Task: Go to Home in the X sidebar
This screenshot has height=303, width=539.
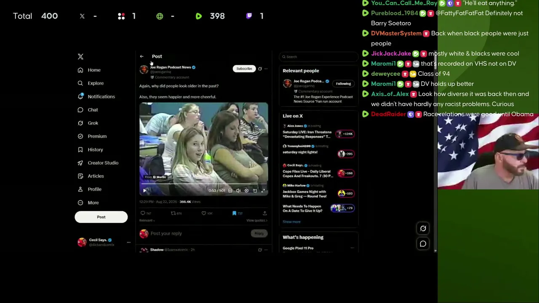Action: pos(89,70)
